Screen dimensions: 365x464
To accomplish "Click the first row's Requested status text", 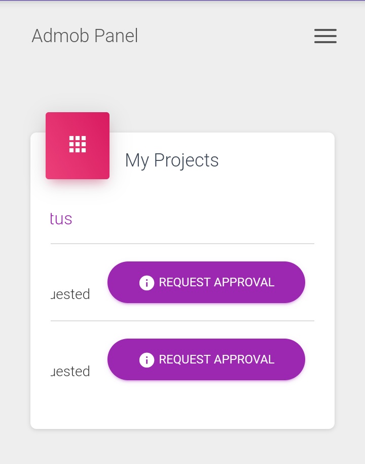I will tap(70, 294).
